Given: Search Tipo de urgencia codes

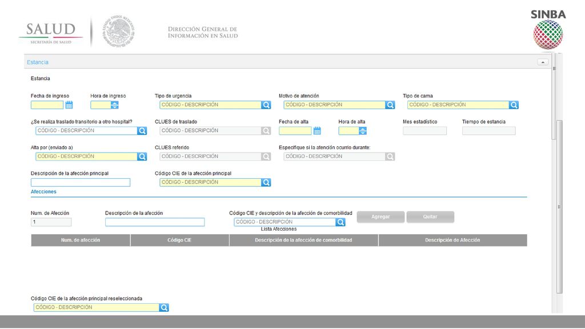Looking at the screenshot, I should pos(266,105).
